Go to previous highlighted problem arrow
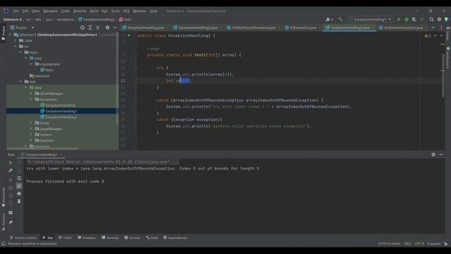Viewport: 451px width, 254px height. (435, 36)
